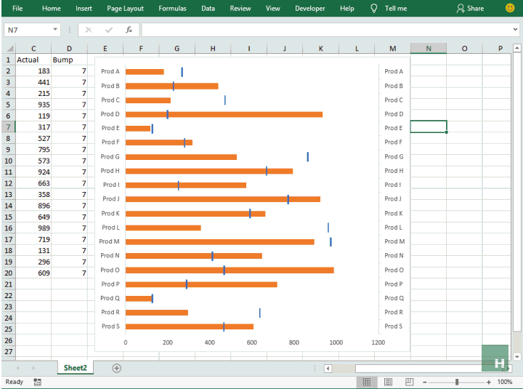Click the zoom out minus button

[425, 382]
